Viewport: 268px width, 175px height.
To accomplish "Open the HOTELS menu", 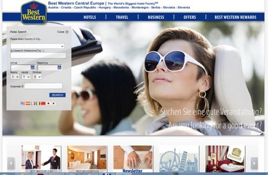I will tap(90, 17).
